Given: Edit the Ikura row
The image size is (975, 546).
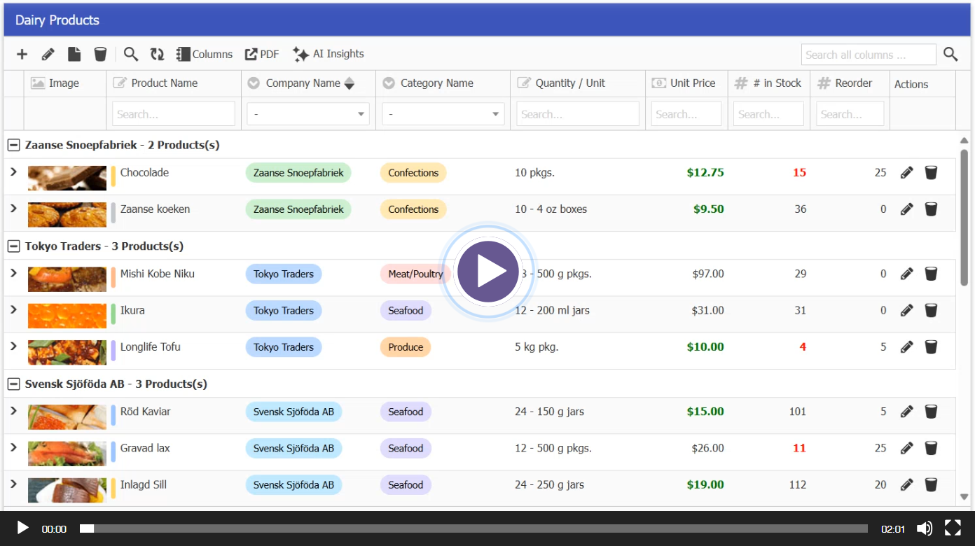Looking at the screenshot, I should point(907,310).
